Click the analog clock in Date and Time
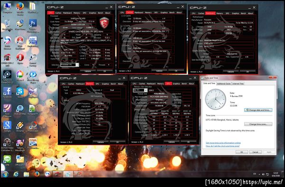Screen dimensions: 285x187 [x=216, y=99]
